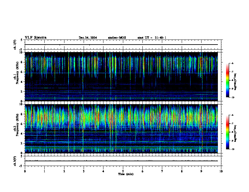
Task: Select the start UT 21:40:1 text
Action: coord(152,38)
